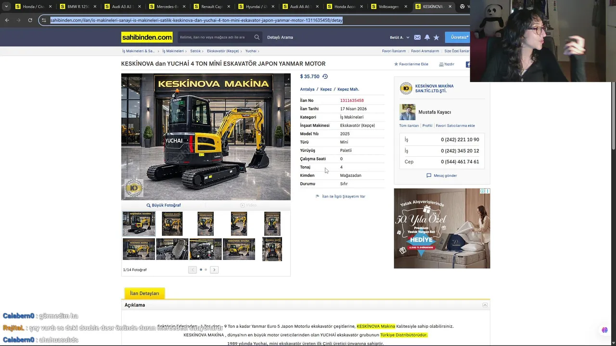Open İş Makineleri breadcrumb link
This screenshot has width=616, height=346.
173,51
